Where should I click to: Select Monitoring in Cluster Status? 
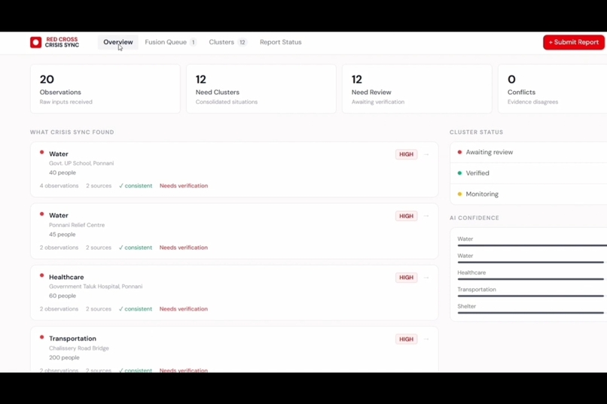click(529, 194)
